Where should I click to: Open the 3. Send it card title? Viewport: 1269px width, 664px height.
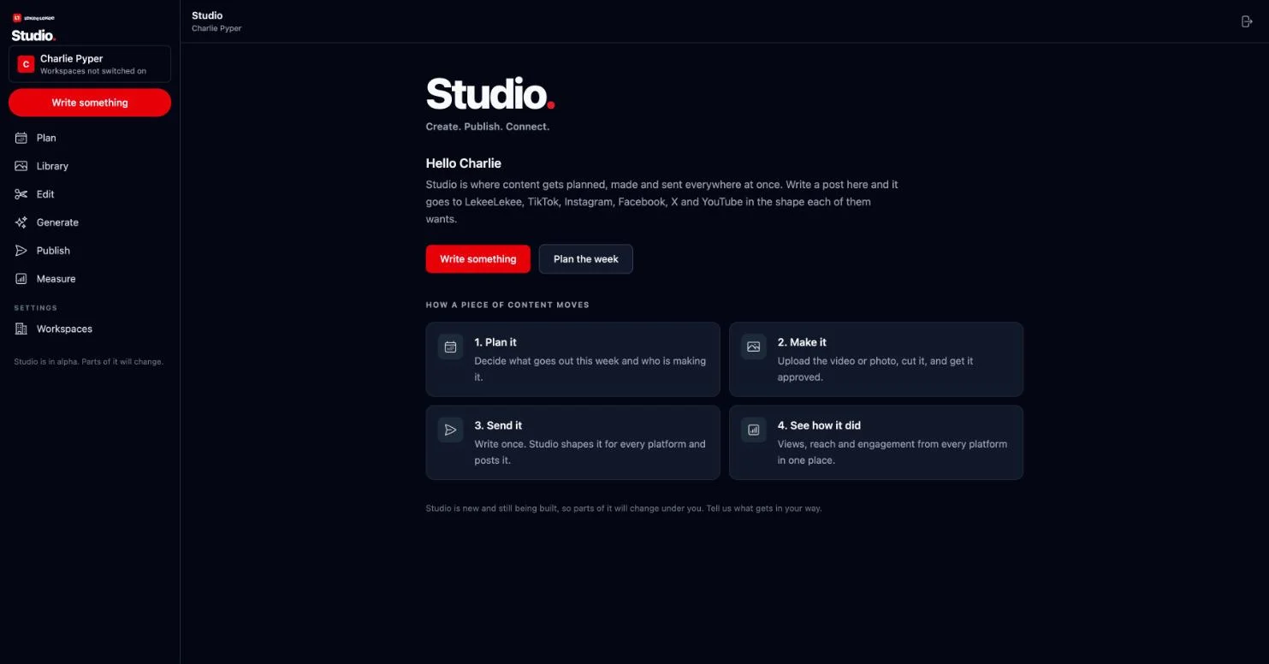[498, 425]
